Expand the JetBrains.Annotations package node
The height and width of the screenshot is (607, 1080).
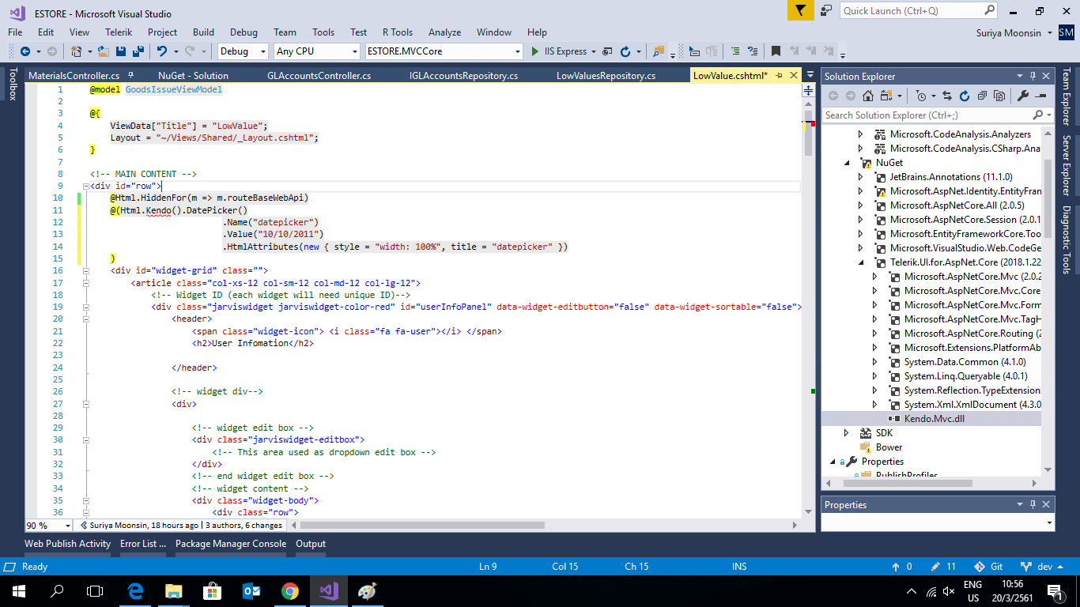[x=861, y=177]
